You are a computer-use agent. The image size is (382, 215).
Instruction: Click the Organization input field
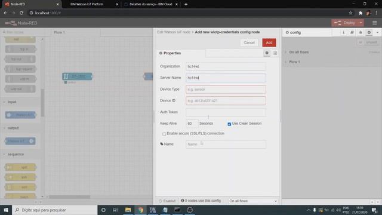[226, 66]
